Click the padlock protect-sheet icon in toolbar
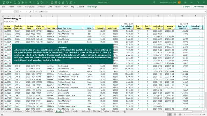This screenshot has height=116, width=207. click(63, 3)
